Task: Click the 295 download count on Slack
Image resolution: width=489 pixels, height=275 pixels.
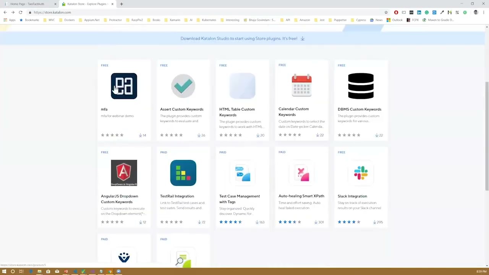Action: (x=377, y=222)
